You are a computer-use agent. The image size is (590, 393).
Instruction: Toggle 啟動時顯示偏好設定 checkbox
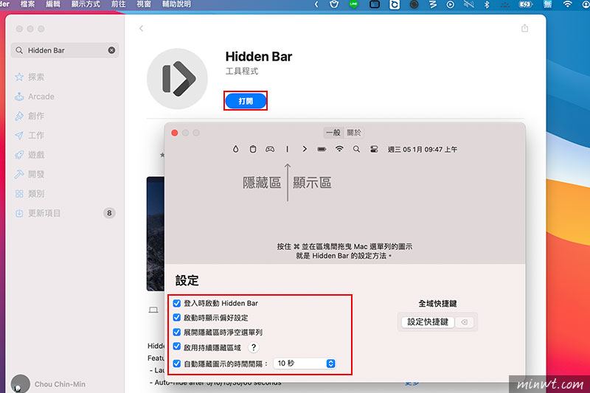click(x=176, y=317)
